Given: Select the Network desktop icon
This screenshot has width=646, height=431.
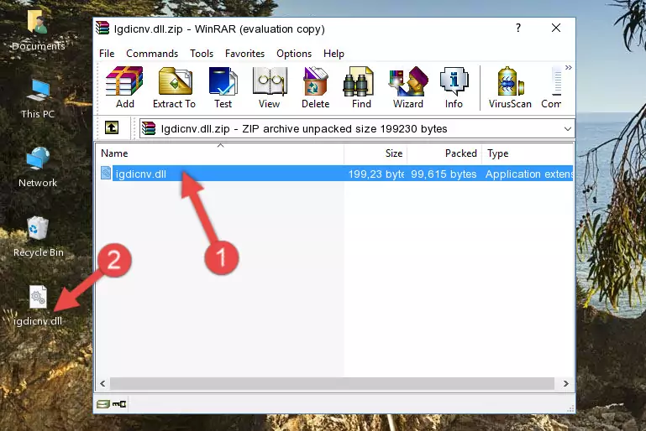Looking at the screenshot, I should click(38, 167).
